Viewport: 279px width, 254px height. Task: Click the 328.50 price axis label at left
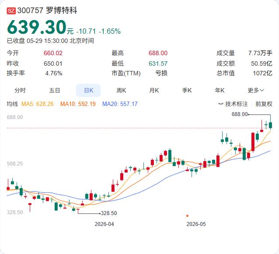15,212
